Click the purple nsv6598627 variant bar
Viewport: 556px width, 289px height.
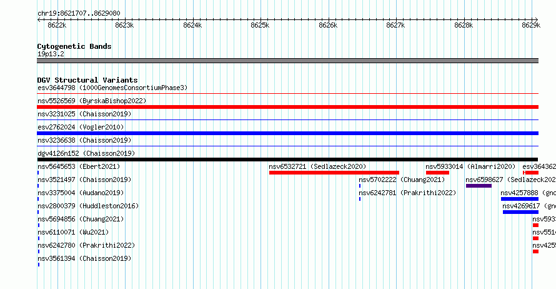pyautogui.click(x=479, y=186)
